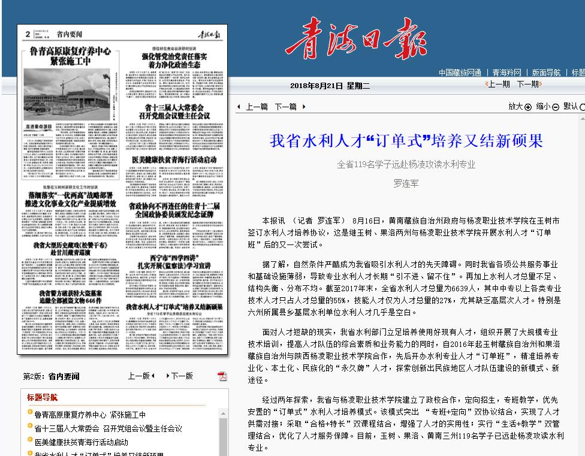
Task: Open 省十三届人大常委会 article in title list
Action: pyautogui.click(x=108, y=428)
